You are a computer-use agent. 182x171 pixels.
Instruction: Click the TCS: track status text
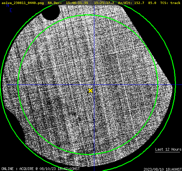(170, 3)
